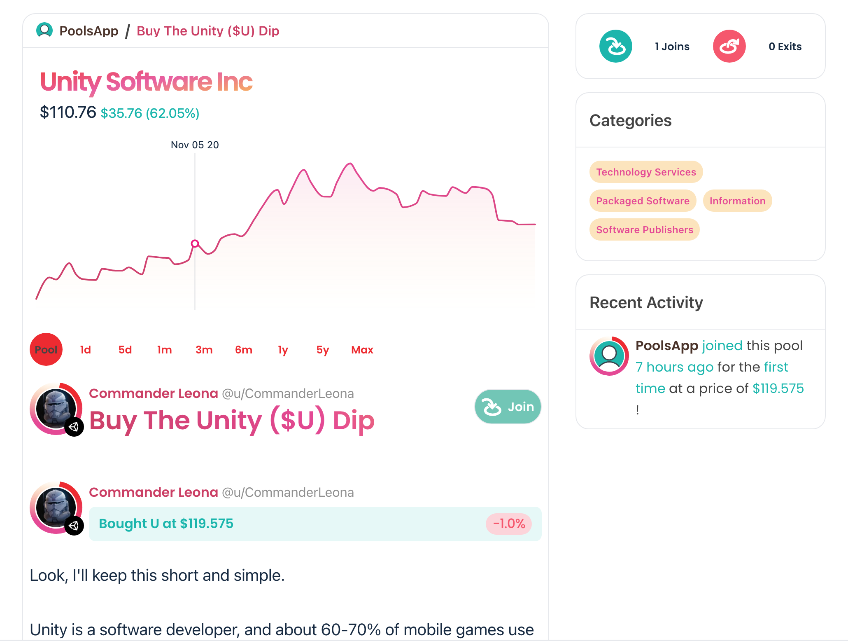Select the Pool chart range

pyautogui.click(x=46, y=349)
